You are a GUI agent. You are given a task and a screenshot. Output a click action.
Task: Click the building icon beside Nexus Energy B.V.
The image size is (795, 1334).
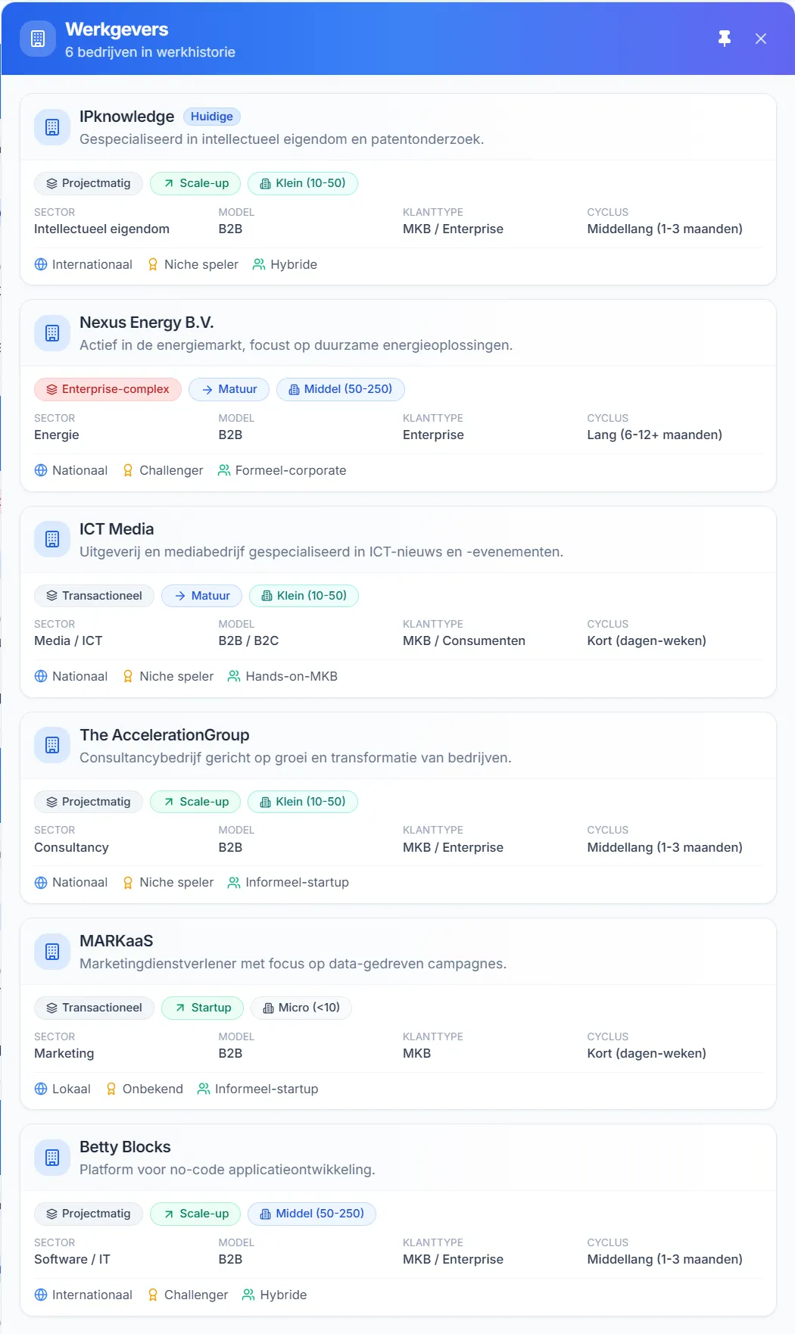(52, 333)
